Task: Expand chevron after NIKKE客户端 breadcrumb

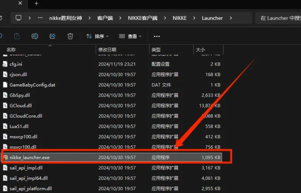Action: point(165,18)
